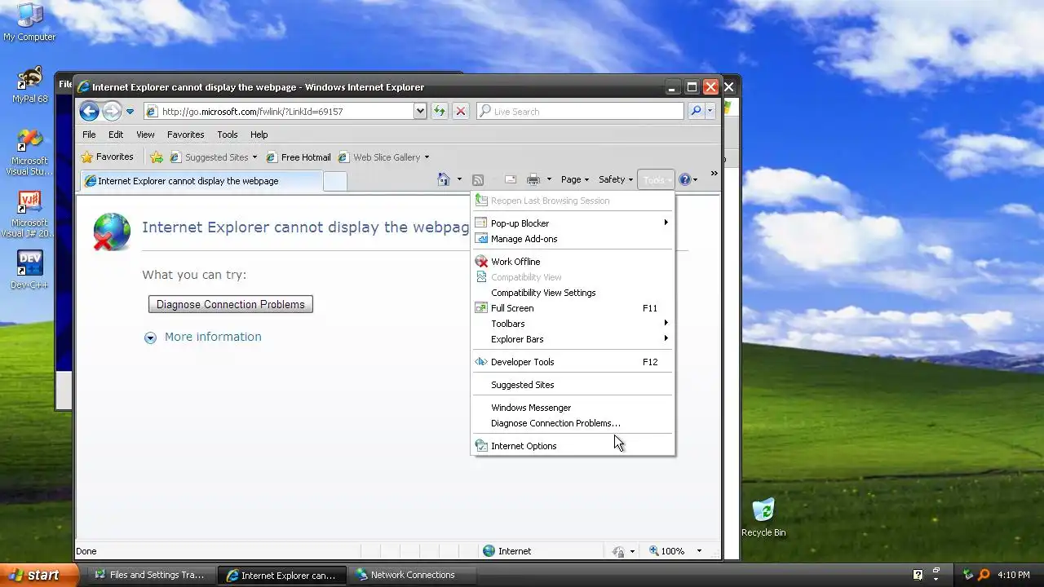Image resolution: width=1044 pixels, height=587 pixels.
Task: Click the Windows start button
Action: coord(38,575)
